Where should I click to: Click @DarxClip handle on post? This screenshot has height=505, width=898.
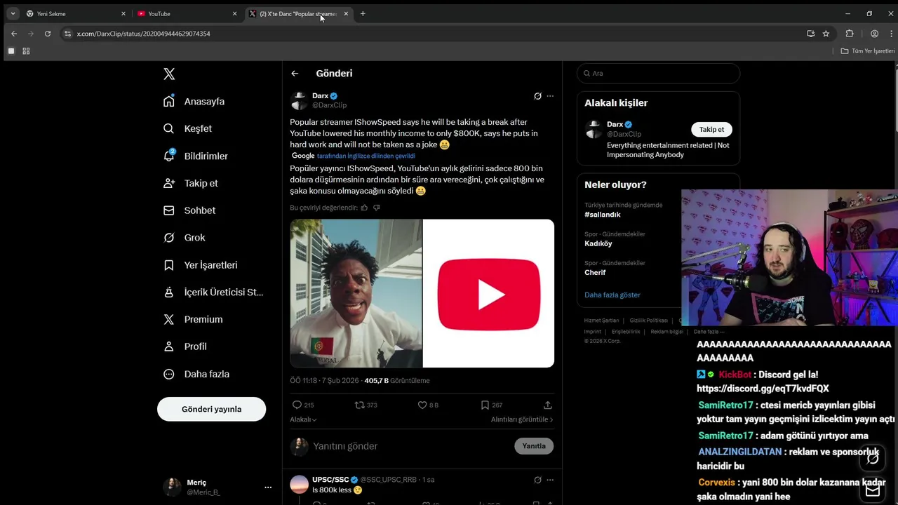(x=329, y=105)
